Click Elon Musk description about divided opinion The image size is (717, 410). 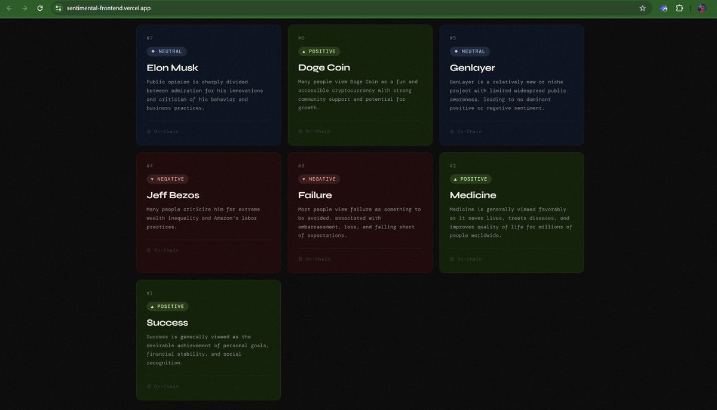coord(205,95)
